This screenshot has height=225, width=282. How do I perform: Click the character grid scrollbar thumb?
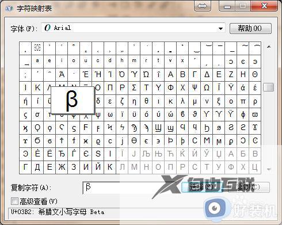tap(269, 87)
